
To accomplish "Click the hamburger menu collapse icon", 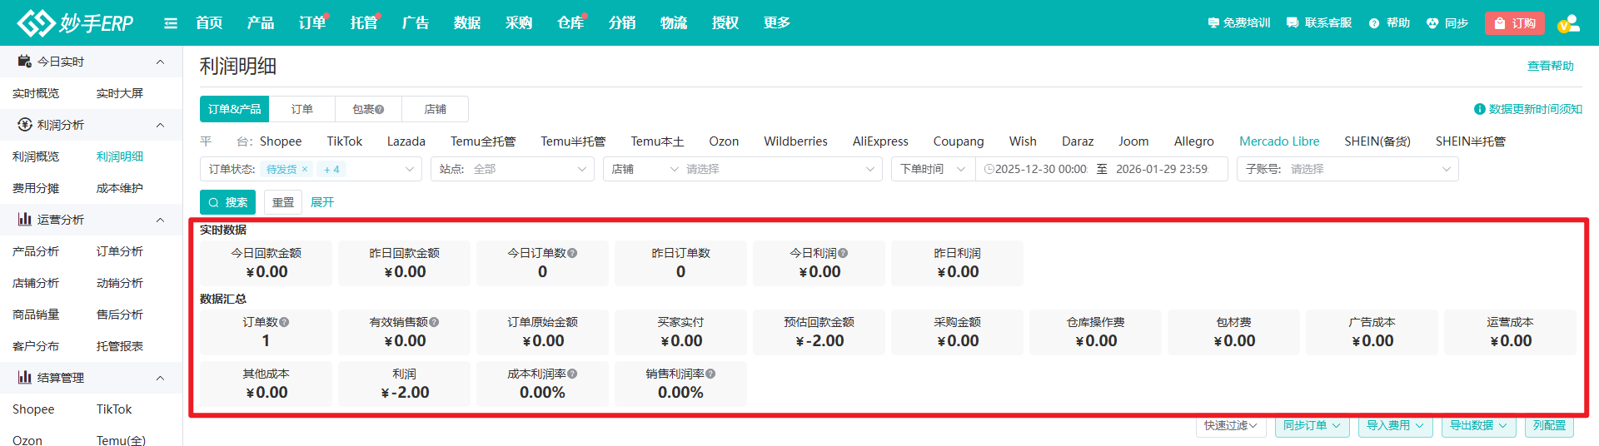I will point(171,23).
